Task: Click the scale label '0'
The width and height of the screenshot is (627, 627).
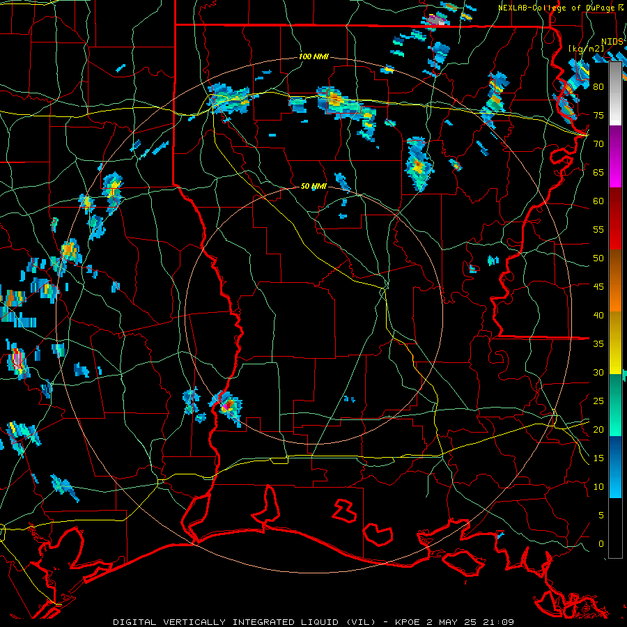Action: point(601,544)
